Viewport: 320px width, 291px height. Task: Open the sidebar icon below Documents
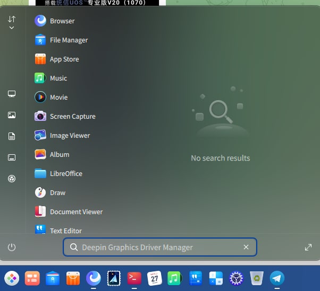tap(12, 157)
